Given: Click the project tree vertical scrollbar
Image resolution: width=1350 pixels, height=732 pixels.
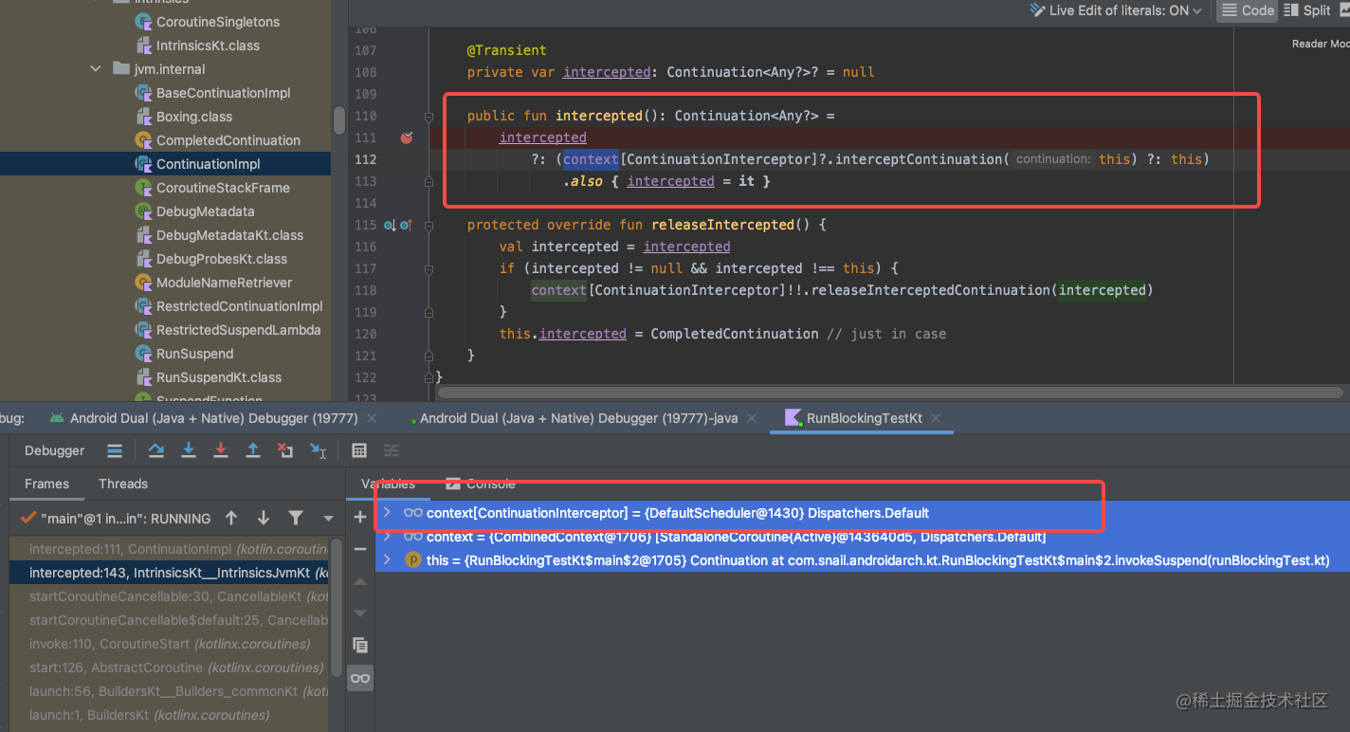Looking at the screenshot, I should pyautogui.click(x=339, y=120).
